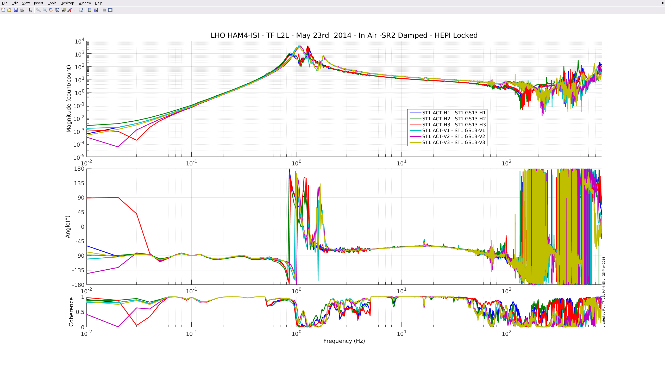This screenshot has height=366, width=665.
Task: Click the 'Coherence' y-axis label
Action: 71,312
